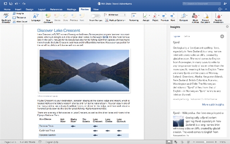
Task: Click the feedback smiley in Insights pane
Action: tap(222, 36)
